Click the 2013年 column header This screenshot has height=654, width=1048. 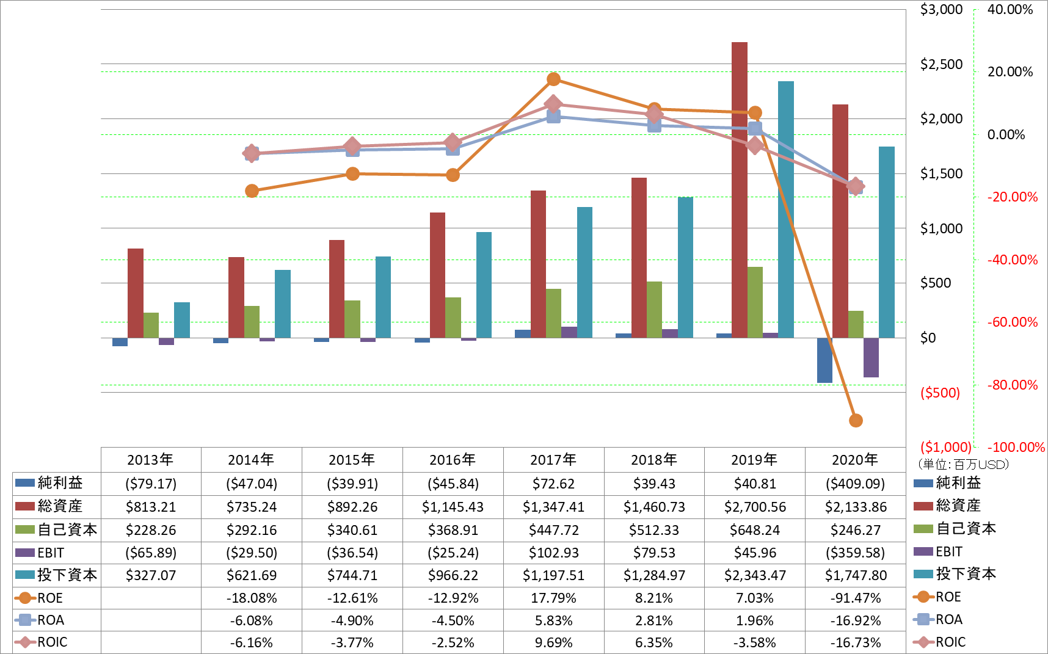pyautogui.click(x=150, y=460)
